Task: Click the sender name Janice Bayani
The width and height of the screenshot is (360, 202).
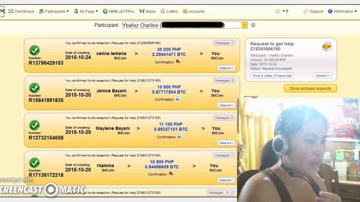Action: pyautogui.click(x=111, y=91)
